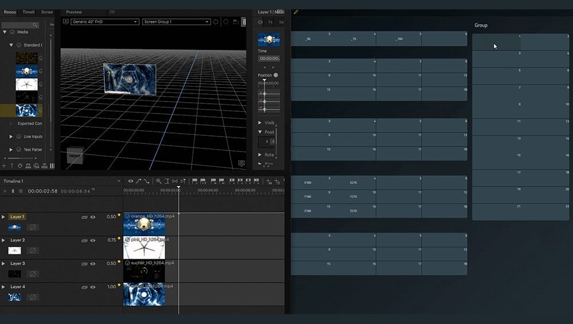Expand the Test Patterns tree node
The height and width of the screenshot is (324, 573).
click(11, 150)
